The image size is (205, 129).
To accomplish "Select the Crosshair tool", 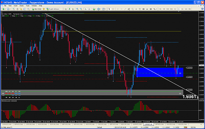I will [x=113, y=9].
